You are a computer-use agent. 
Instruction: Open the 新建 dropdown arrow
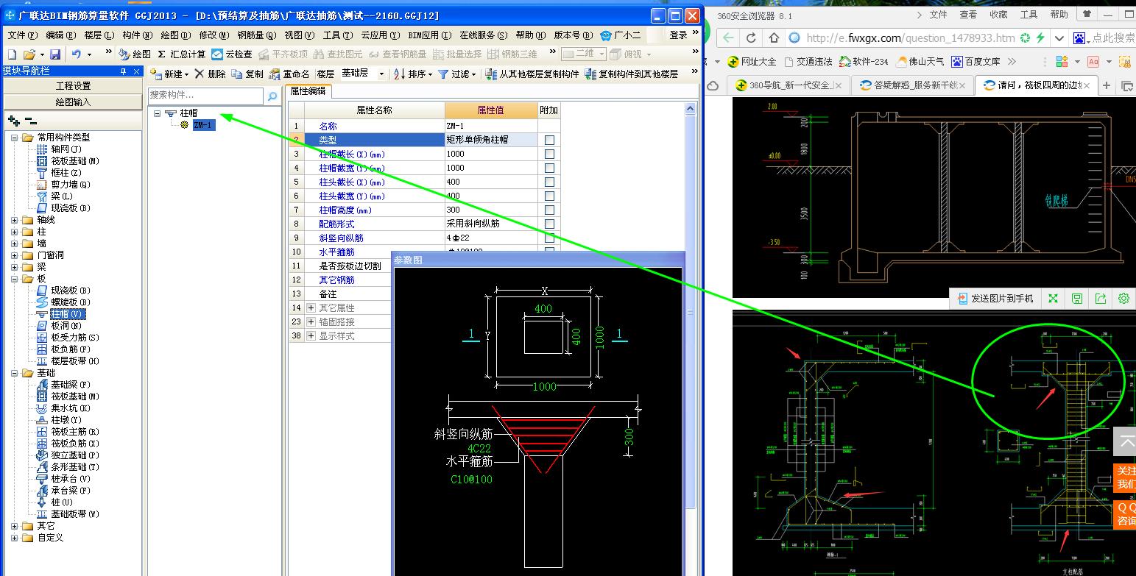coord(187,74)
